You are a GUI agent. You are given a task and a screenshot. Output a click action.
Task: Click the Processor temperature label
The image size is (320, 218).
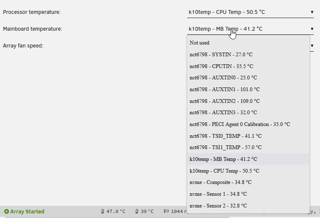pyautogui.click(x=32, y=12)
